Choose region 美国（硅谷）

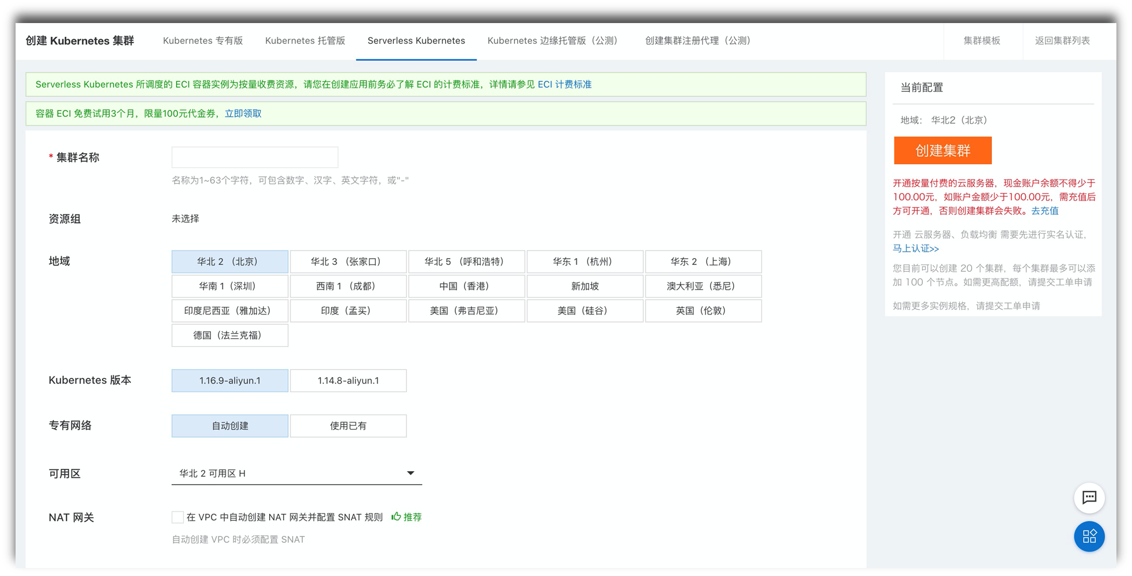pyautogui.click(x=585, y=311)
